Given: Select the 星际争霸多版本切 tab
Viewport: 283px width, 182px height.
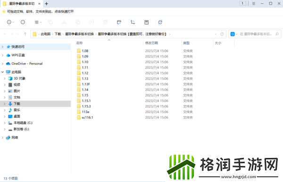Looking at the screenshot, I should (x=22, y=4).
